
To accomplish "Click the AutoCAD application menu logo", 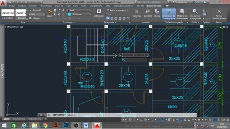I will tap(3, 3).
